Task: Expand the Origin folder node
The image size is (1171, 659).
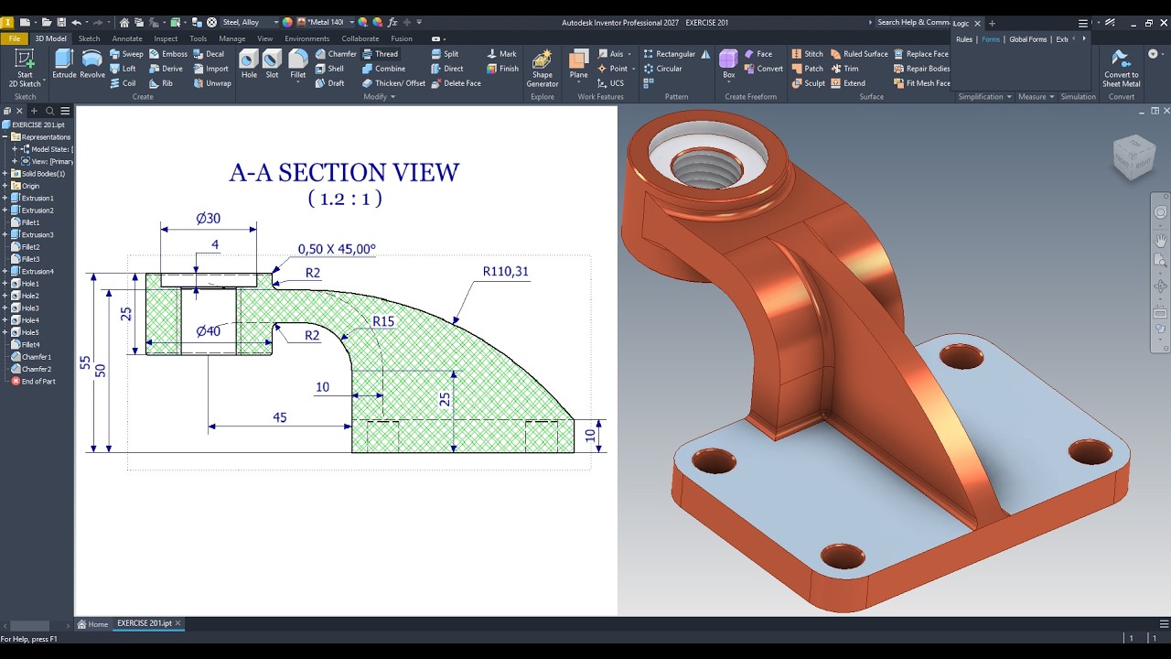Action: click(x=5, y=186)
